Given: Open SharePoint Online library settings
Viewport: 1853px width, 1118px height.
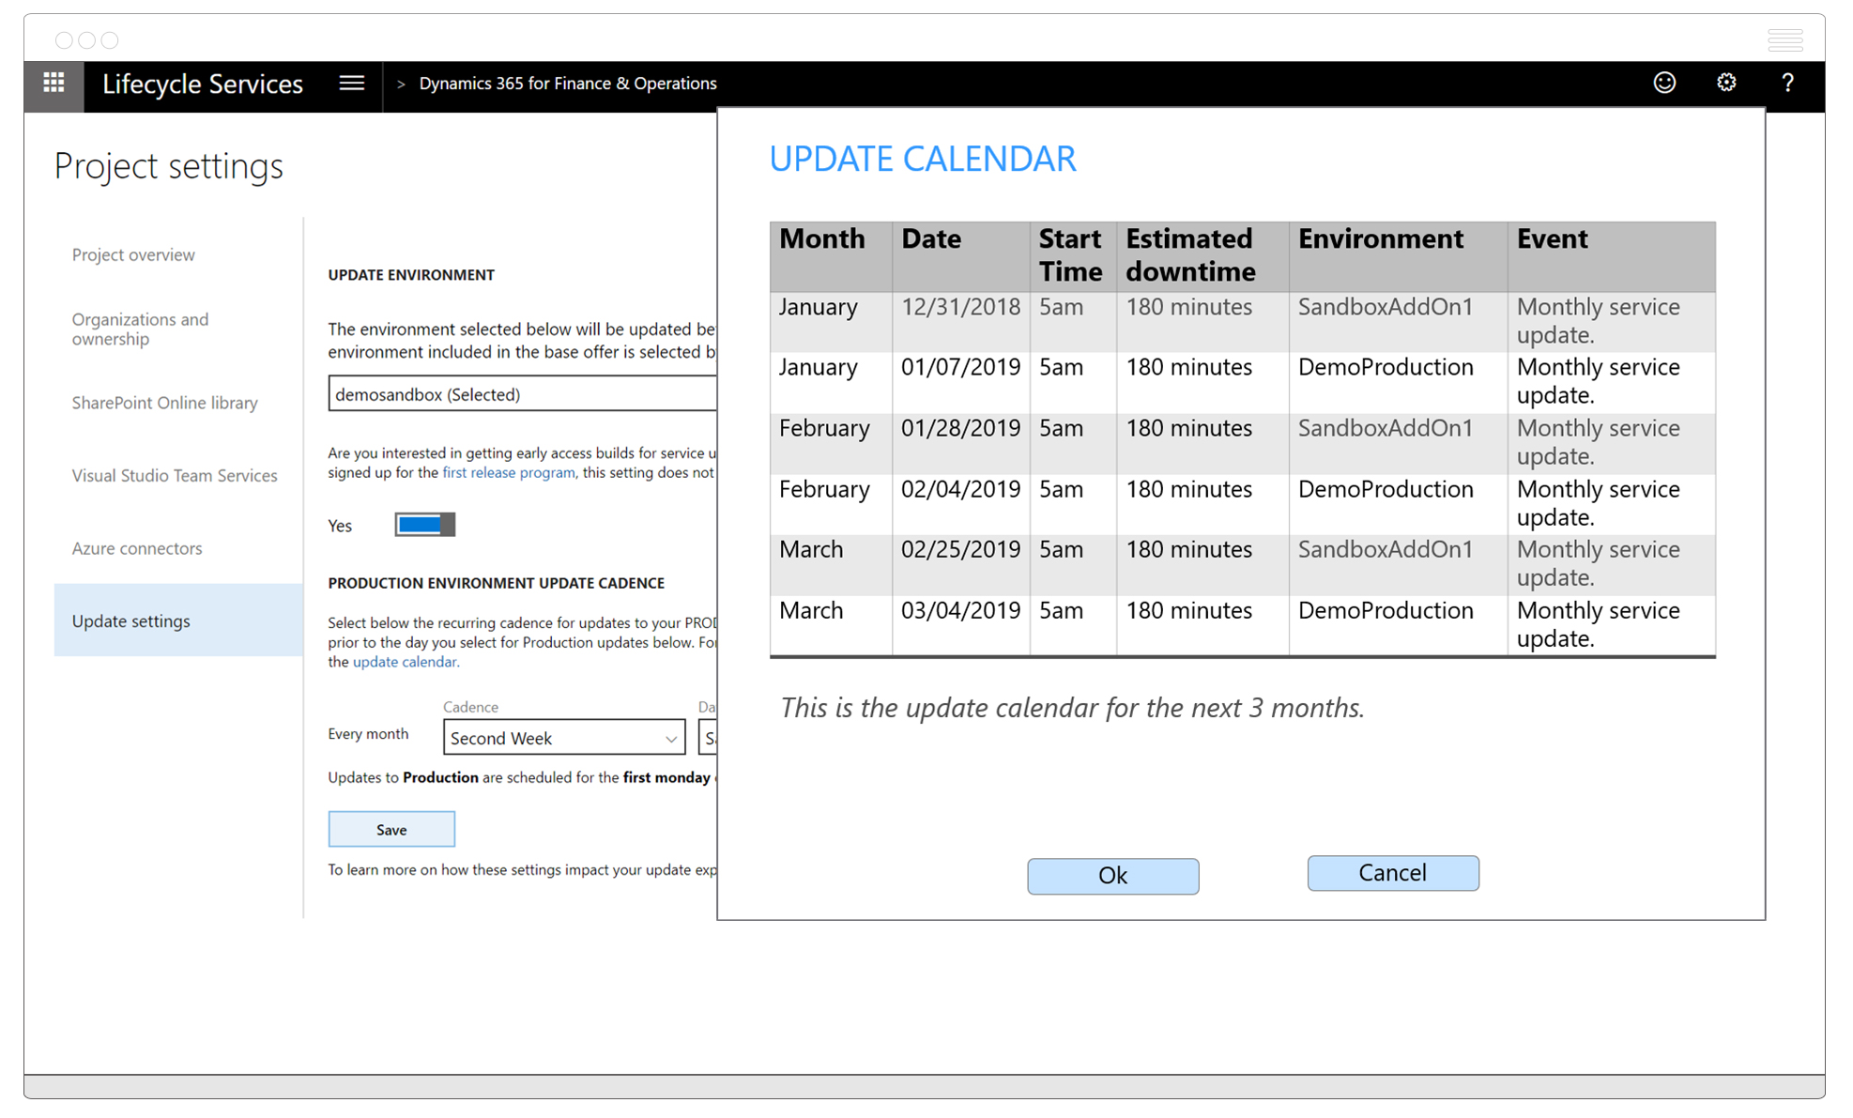Looking at the screenshot, I should tap(164, 403).
